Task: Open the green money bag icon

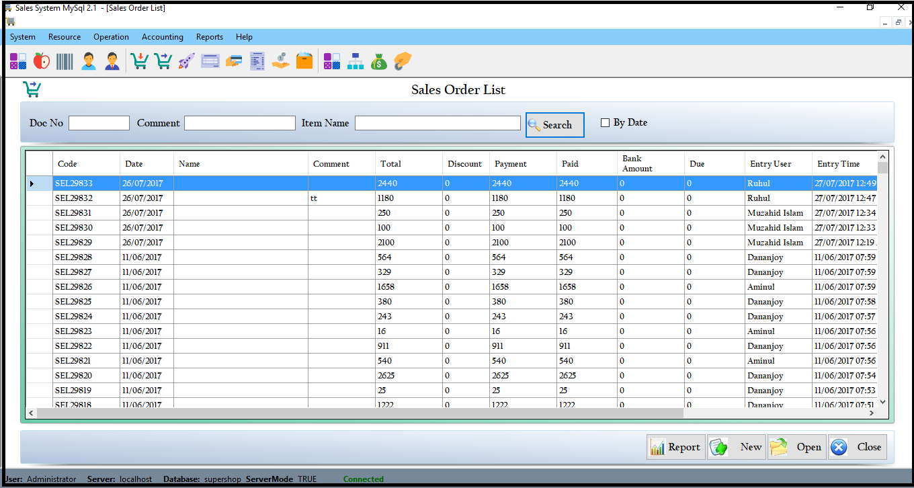Action: (x=379, y=61)
